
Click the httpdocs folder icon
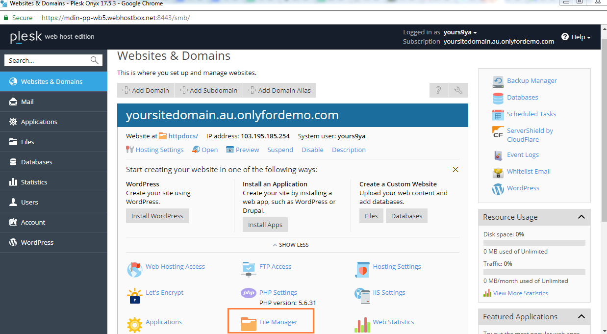pos(163,136)
